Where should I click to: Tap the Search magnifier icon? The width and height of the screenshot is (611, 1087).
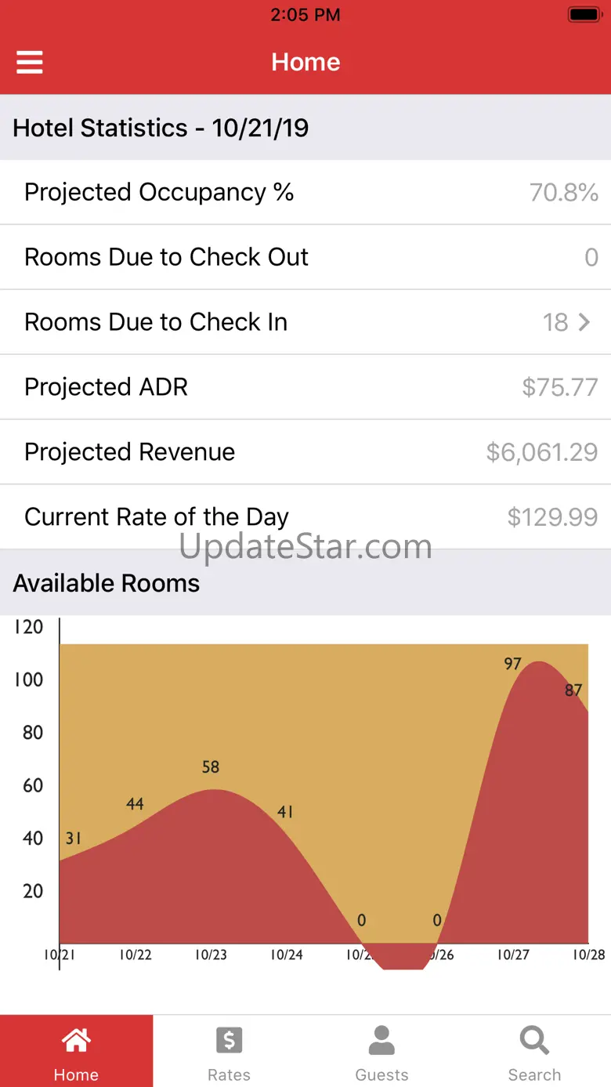point(534,1041)
